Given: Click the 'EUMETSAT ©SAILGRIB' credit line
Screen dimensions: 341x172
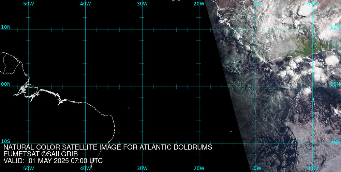Looking at the screenshot, I should tap(41, 154).
